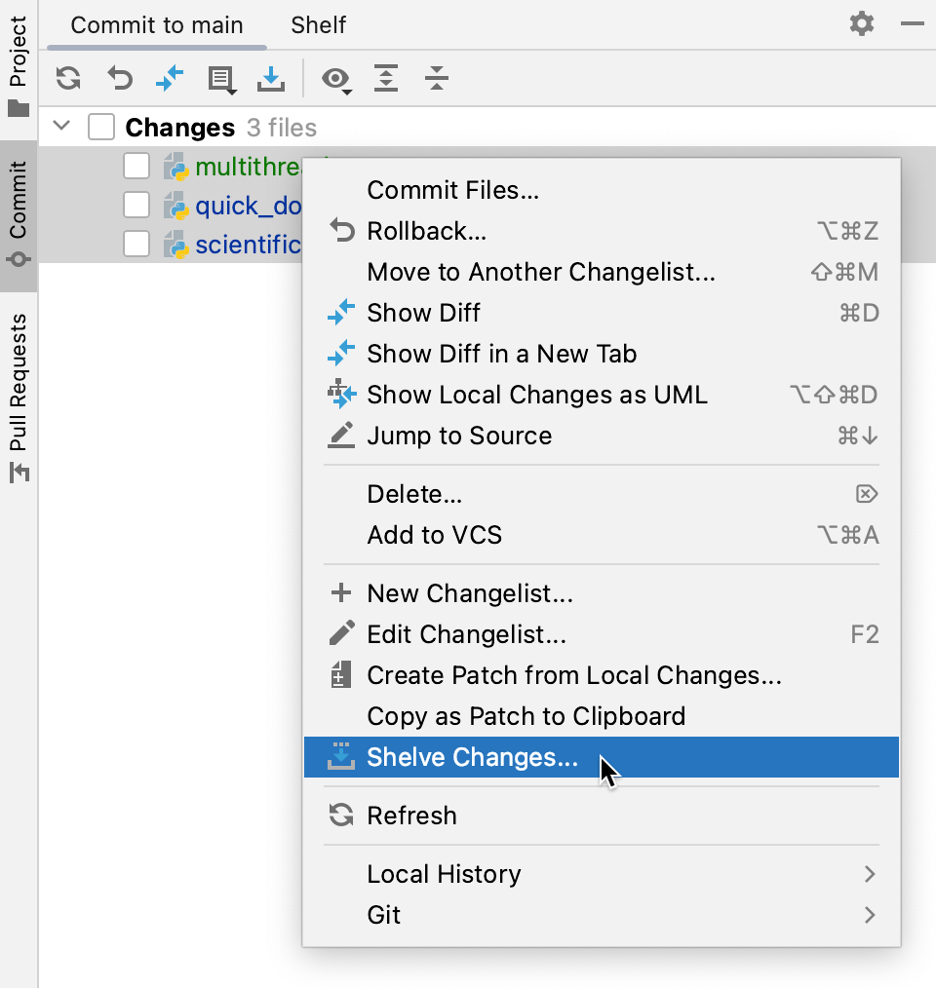Open the Group By dropdown on the toolbar

pyautogui.click(x=219, y=79)
